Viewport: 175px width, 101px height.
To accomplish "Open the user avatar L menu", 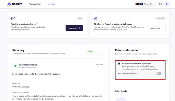I will coord(167,4).
